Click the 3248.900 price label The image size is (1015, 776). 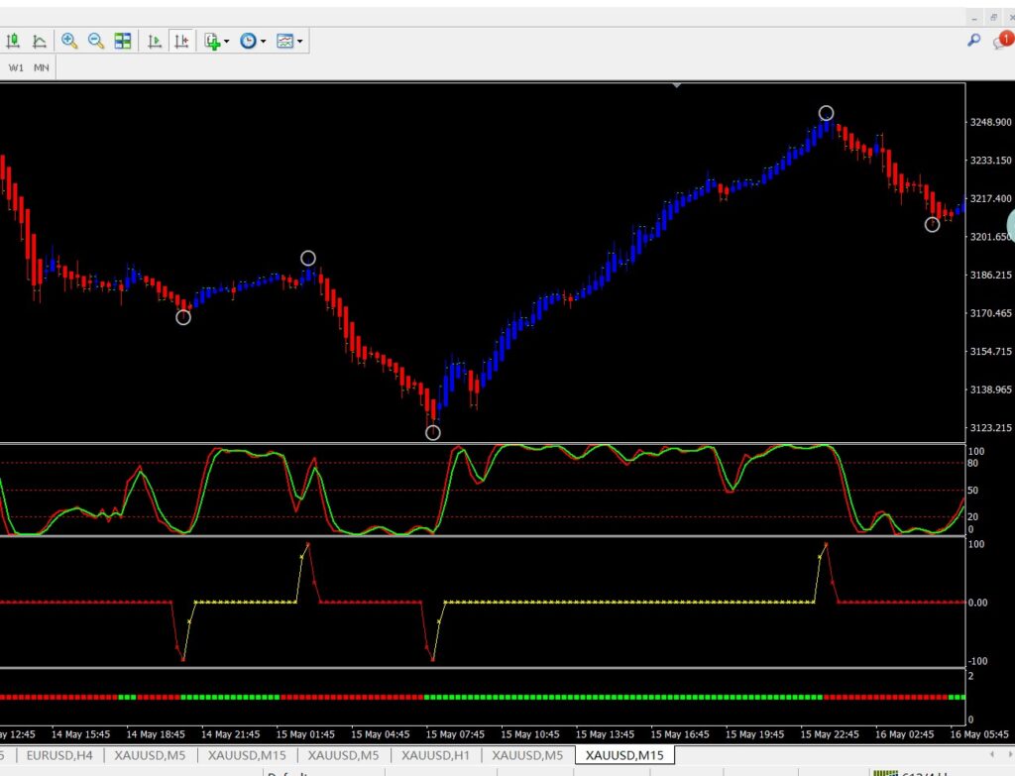coord(990,122)
